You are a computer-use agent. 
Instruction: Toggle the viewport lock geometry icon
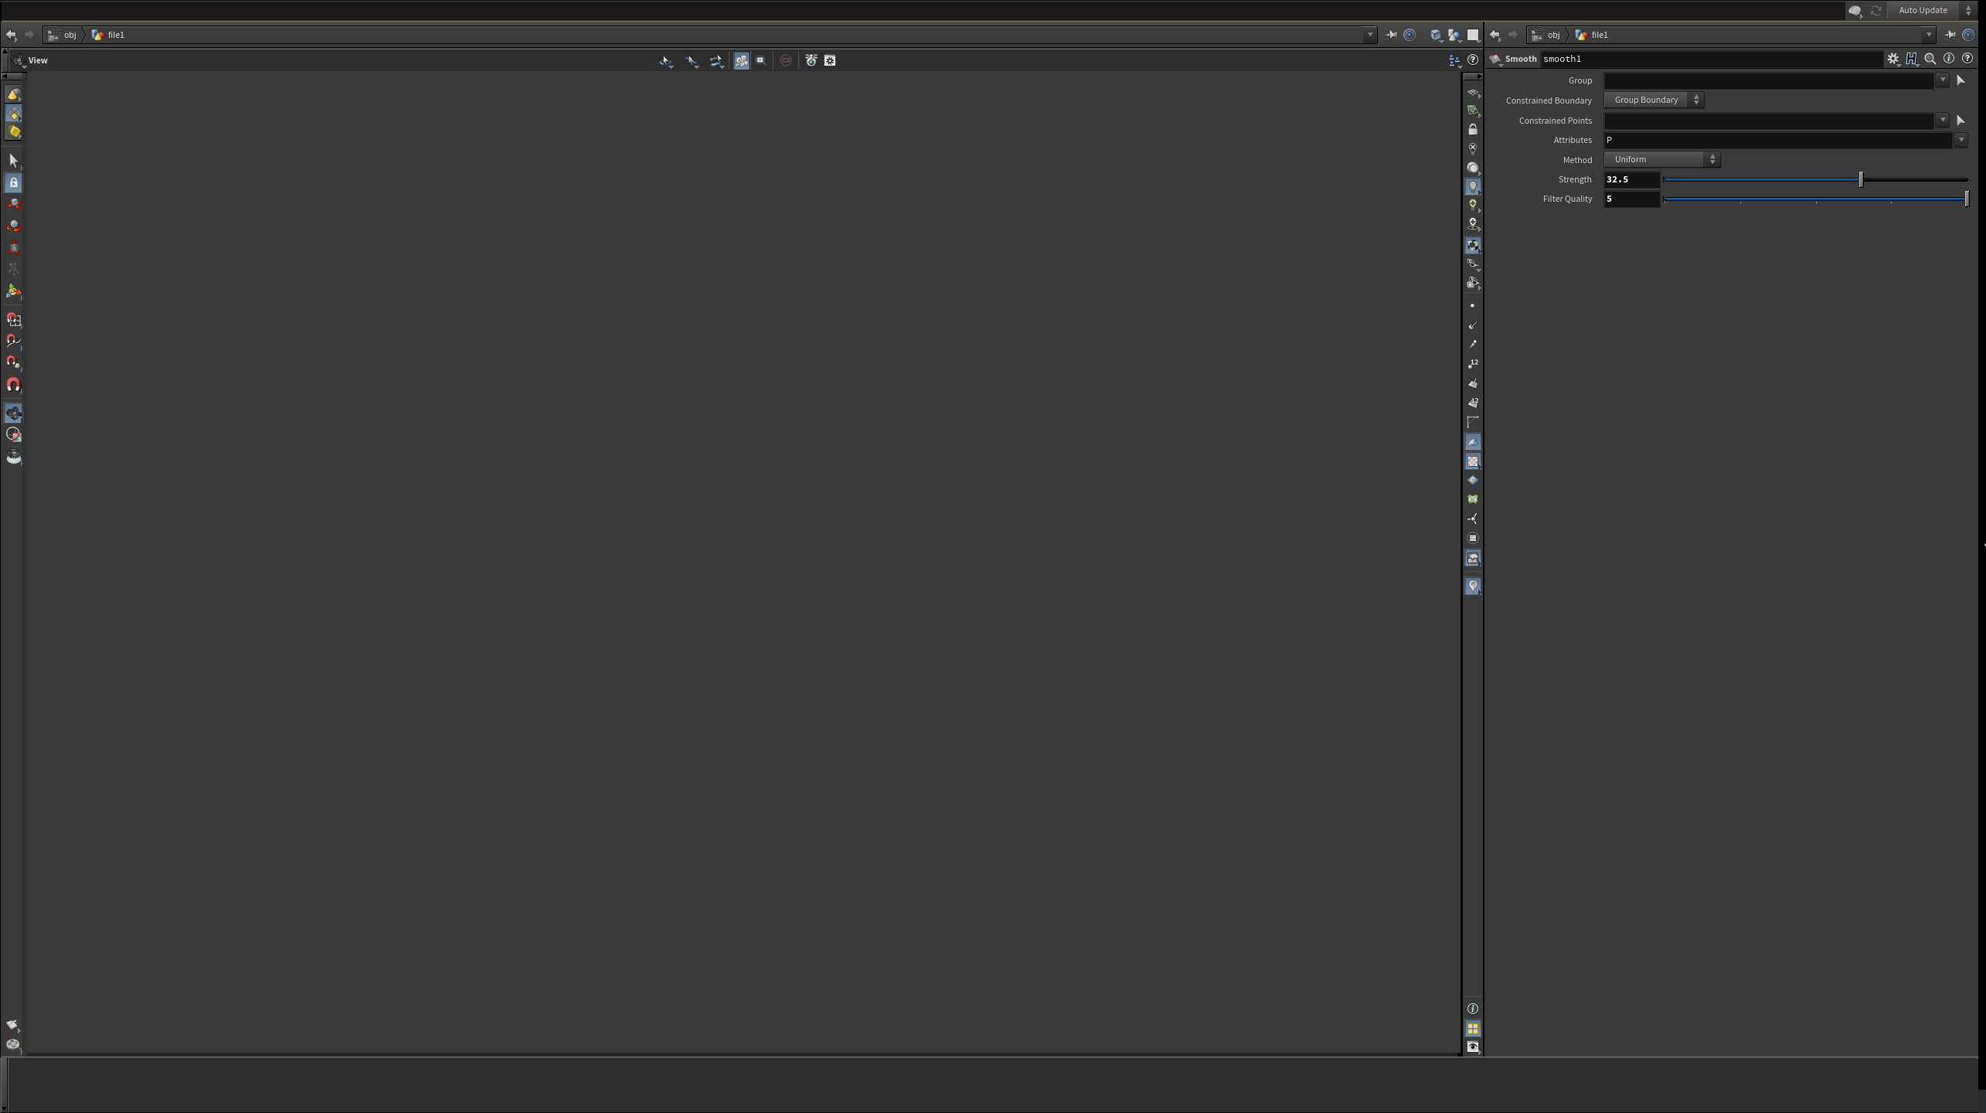(1473, 129)
